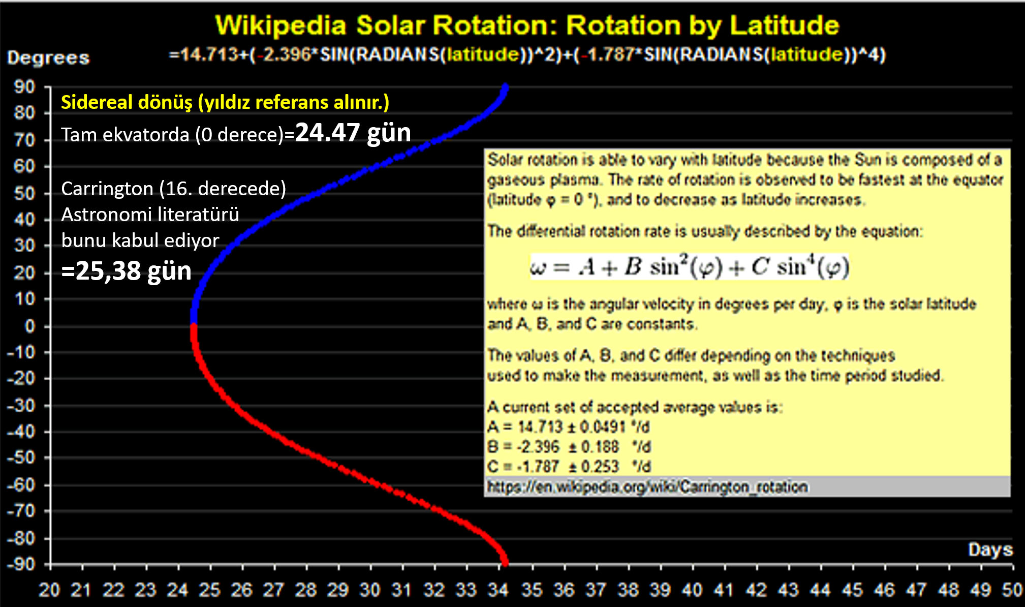1028x607 pixels.
Task: Click the x-axis label '20'
Action: click(49, 590)
